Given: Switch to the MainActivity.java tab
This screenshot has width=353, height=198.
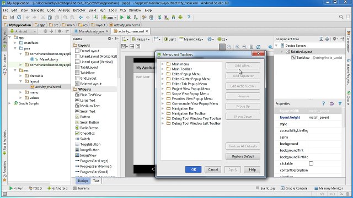Looking at the screenshot, I should pyautogui.click(x=92, y=31).
